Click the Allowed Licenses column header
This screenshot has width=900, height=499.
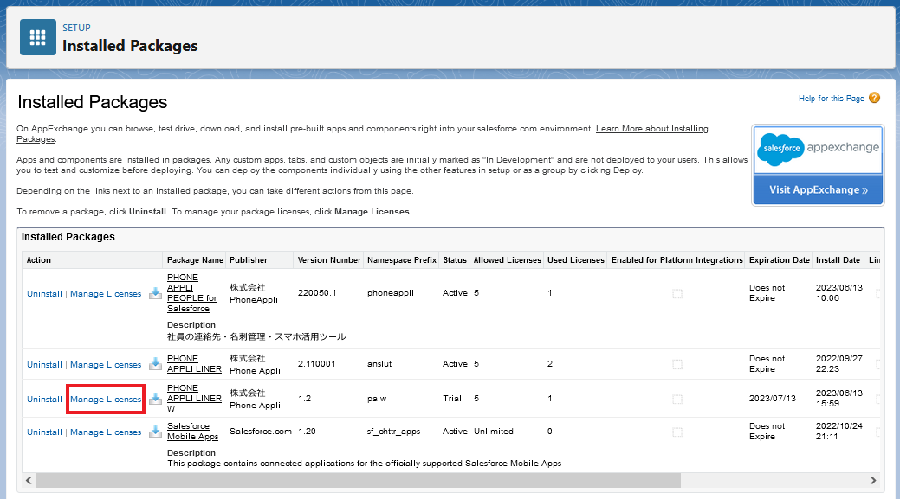click(x=508, y=260)
